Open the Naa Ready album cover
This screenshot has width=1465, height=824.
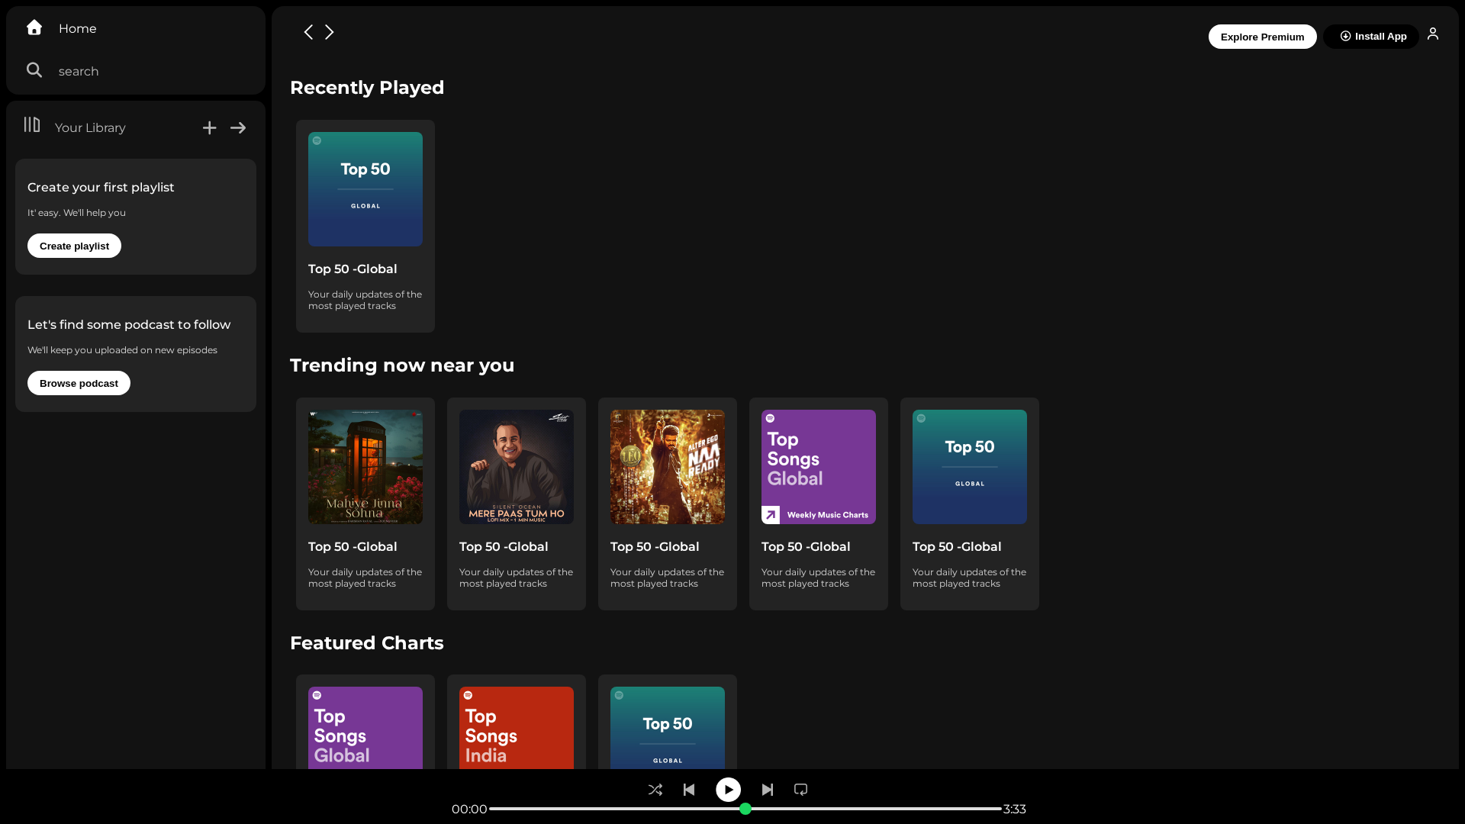(x=668, y=467)
